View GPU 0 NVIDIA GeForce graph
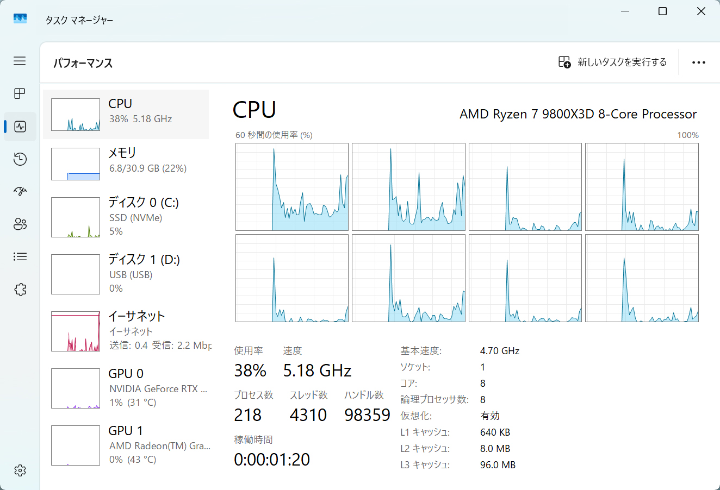 [126, 388]
